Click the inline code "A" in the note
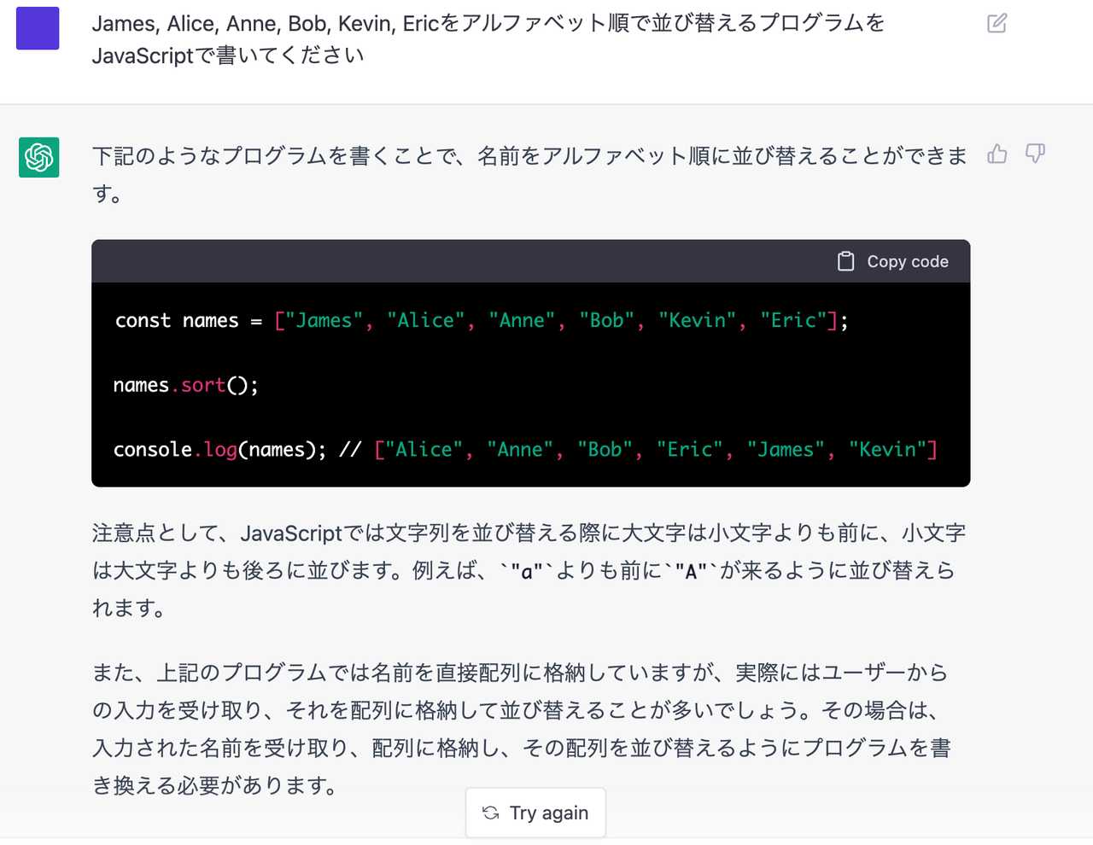The width and height of the screenshot is (1093, 845). pos(686,571)
